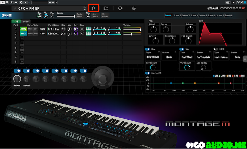Toggle the MasterEQ switch
247x149 pixels.
pos(148,73)
